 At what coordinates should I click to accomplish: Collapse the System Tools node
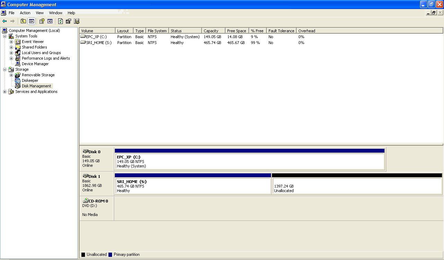tap(5, 36)
